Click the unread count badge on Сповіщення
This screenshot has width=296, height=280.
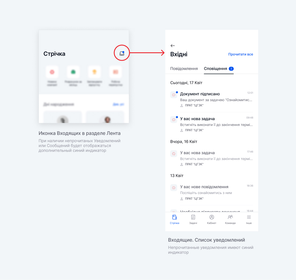[x=231, y=69]
